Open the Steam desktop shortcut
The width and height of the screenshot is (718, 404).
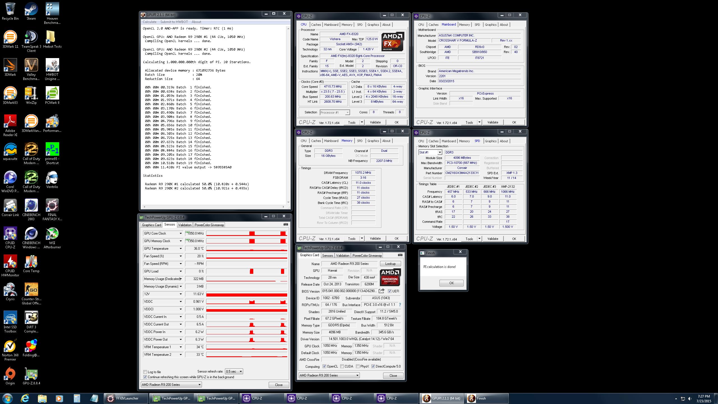coord(31,11)
